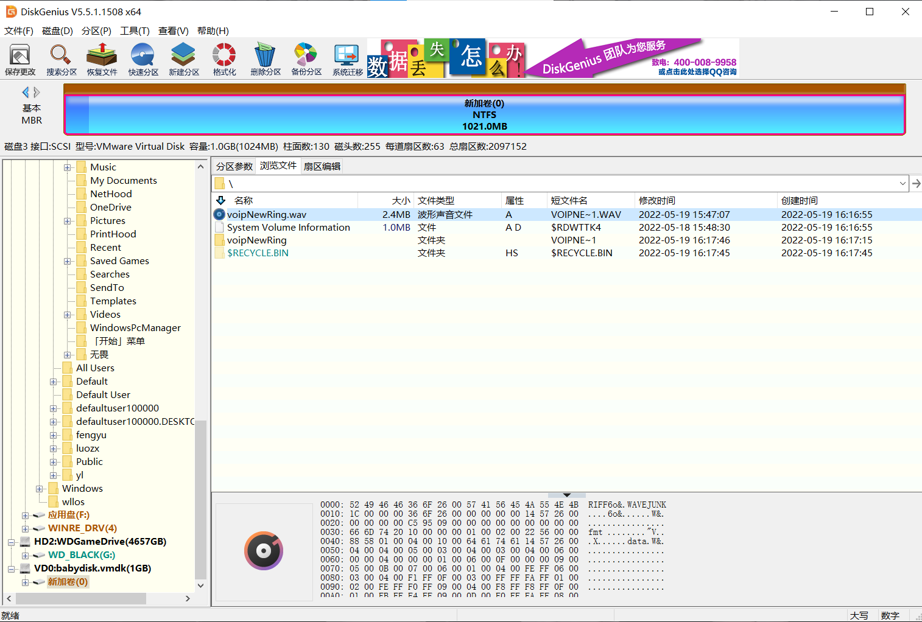Select the Public user folder
The height and width of the screenshot is (622, 922).
click(x=90, y=462)
